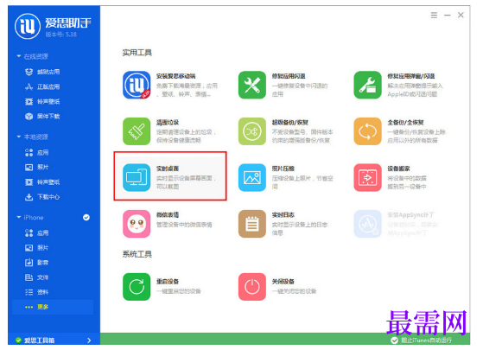Collapse the iPhone section arrow
This screenshot has height=350, width=483.
click(19, 218)
